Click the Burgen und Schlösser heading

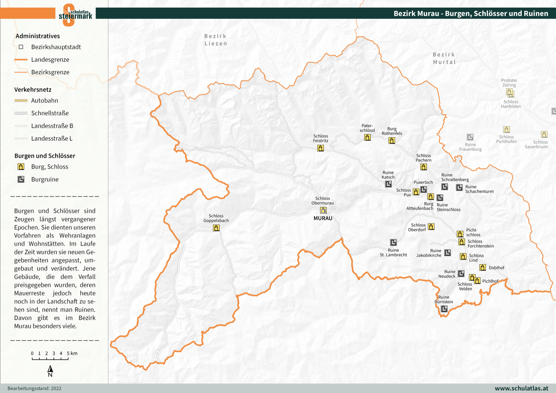point(45,156)
